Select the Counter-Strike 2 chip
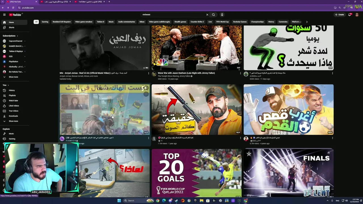The width and height of the screenshot is (363, 204). click(197, 22)
